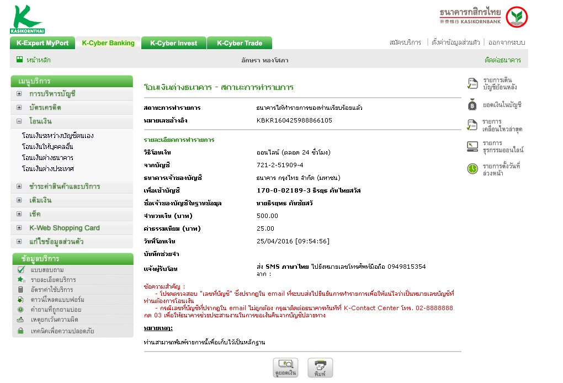Click the scheduled transactions clock icon

pos(472,169)
